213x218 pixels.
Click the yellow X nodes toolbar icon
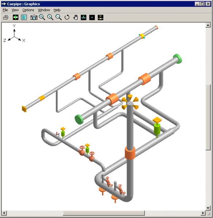[100, 17]
